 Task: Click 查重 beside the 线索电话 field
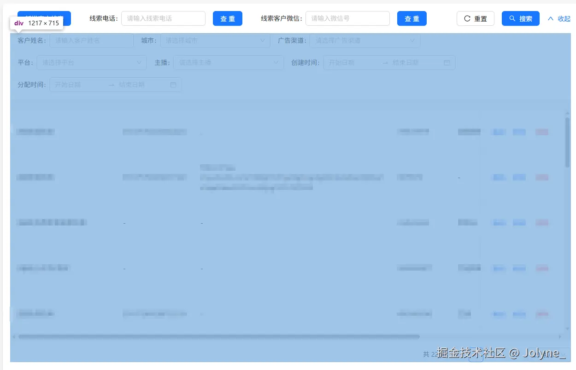pyautogui.click(x=228, y=18)
